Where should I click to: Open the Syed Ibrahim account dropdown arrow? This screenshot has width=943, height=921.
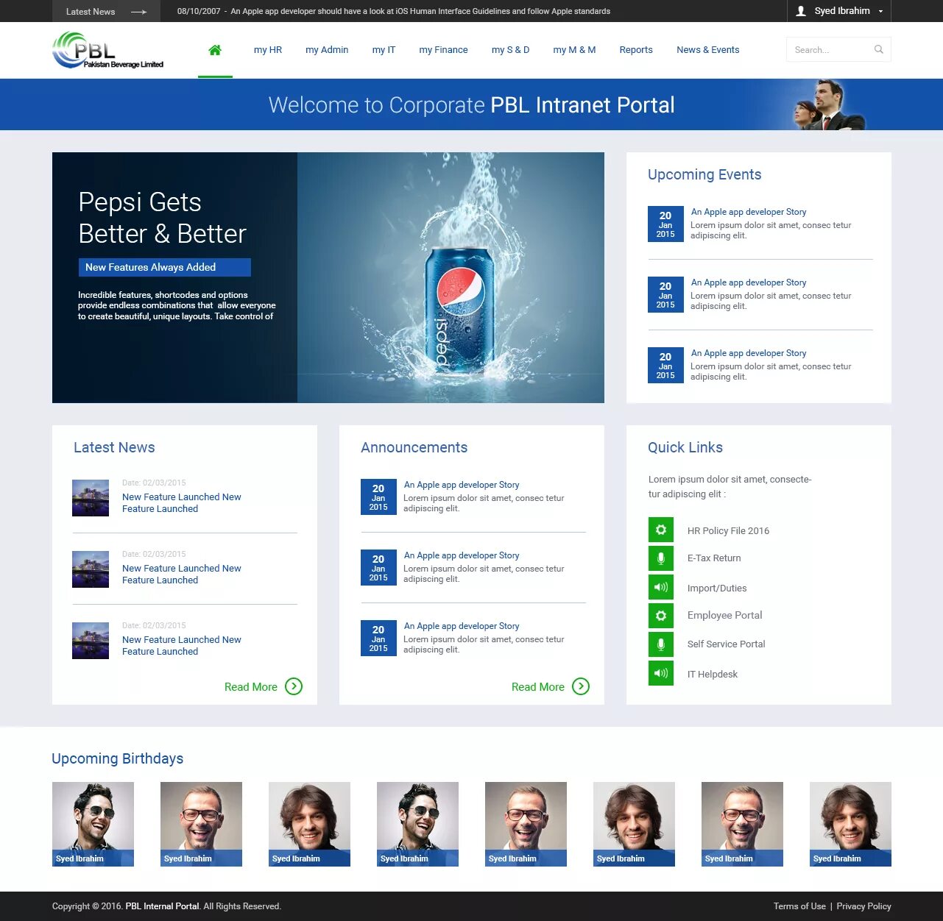[x=880, y=11]
